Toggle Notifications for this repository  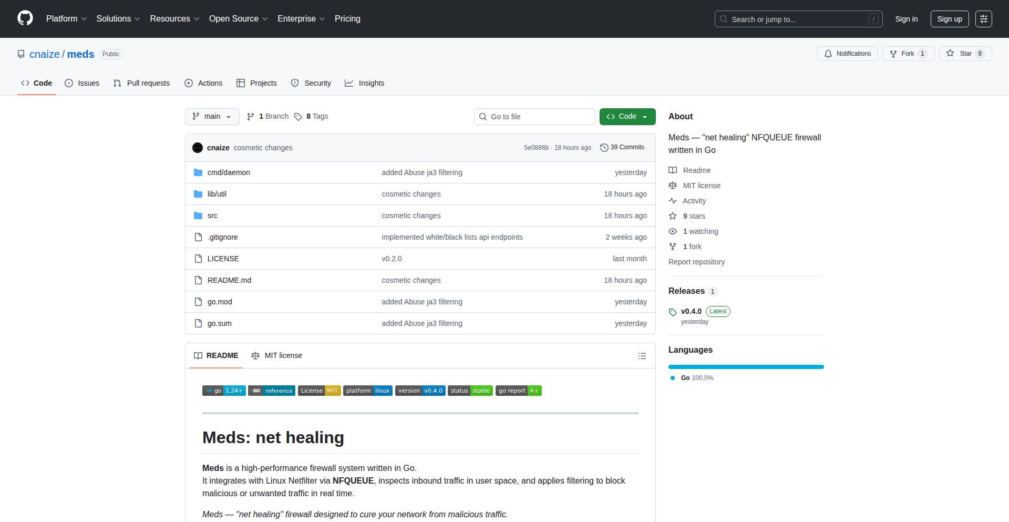[x=847, y=54]
